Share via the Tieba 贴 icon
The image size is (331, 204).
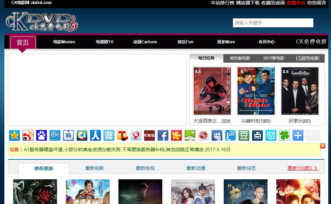68,135
